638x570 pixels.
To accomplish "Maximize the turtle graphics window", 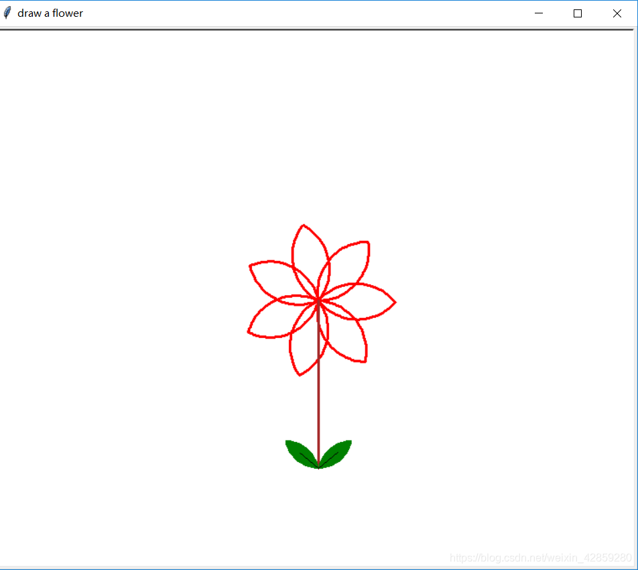I will tap(577, 13).
